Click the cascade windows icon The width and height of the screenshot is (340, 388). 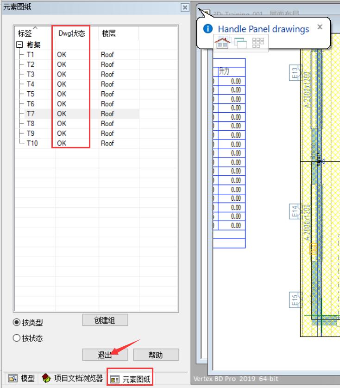click(x=240, y=43)
